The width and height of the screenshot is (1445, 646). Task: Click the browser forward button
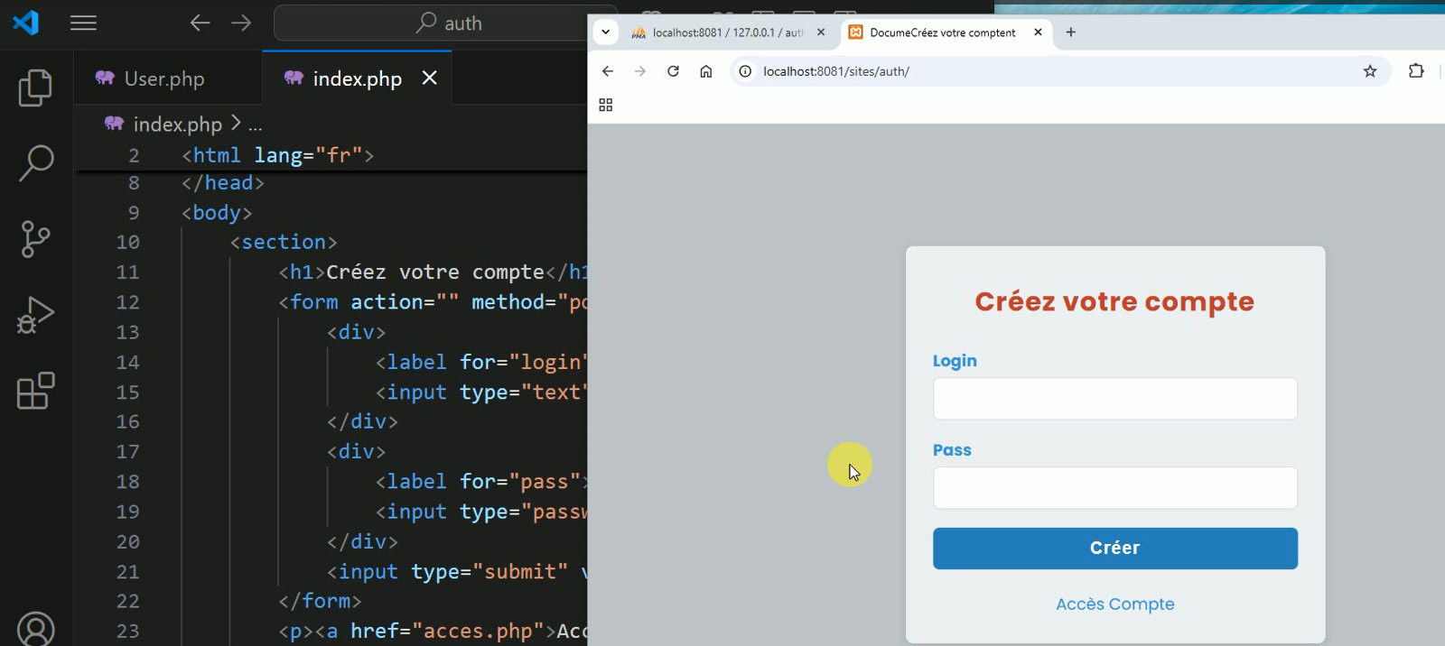pyautogui.click(x=640, y=71)
